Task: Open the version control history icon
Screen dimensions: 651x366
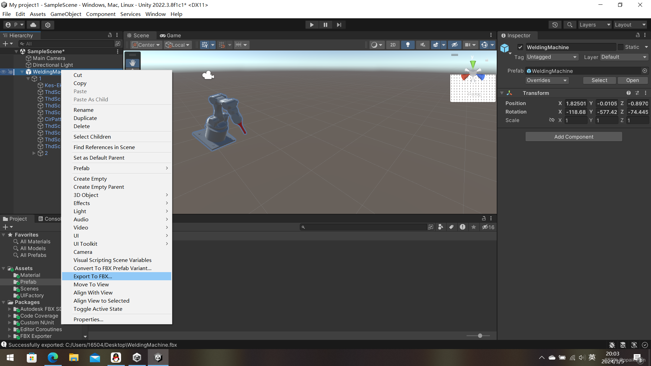Action: click(555, 25)
